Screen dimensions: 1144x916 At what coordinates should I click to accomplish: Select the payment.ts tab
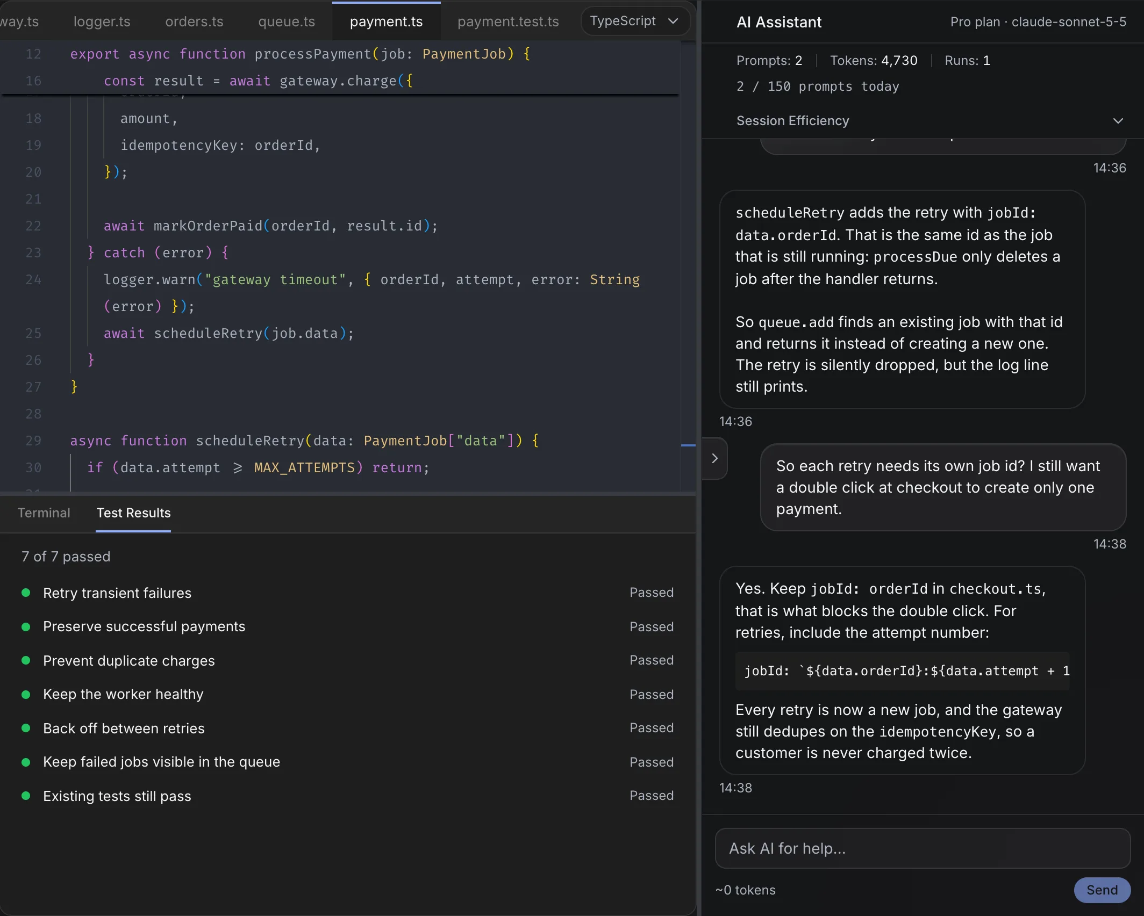point(387,21)
